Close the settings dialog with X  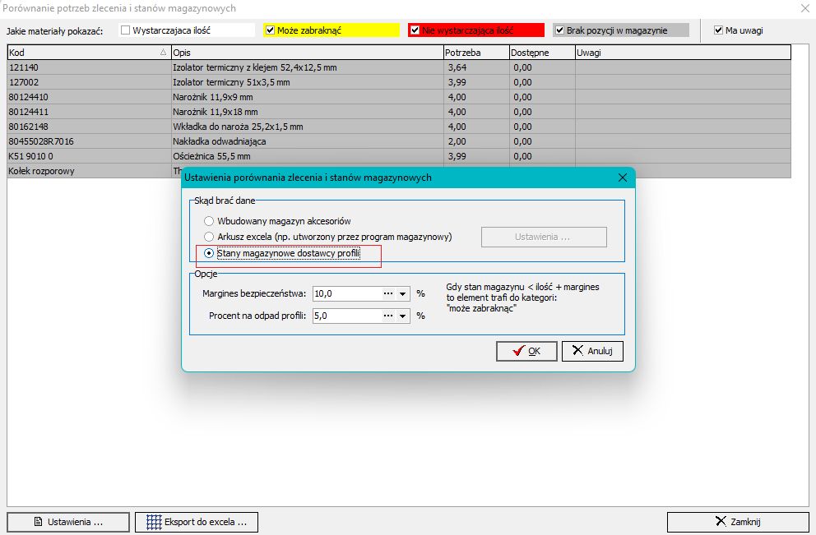[622, 178]
